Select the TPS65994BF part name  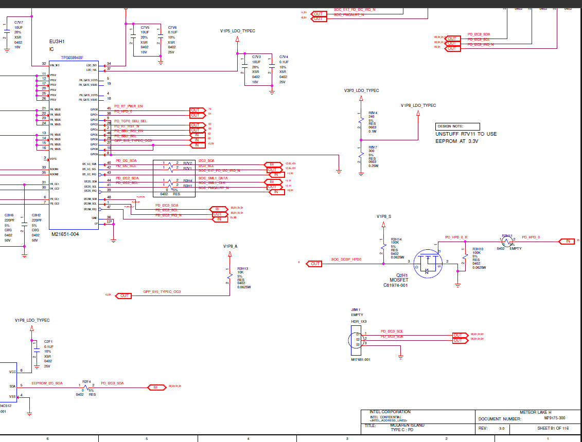pos(72,58)
